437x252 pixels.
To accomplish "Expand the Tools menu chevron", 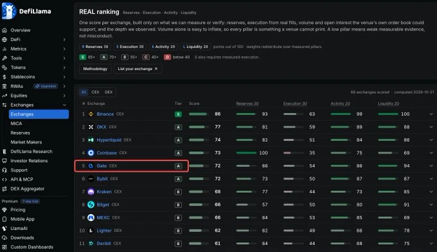I will click(x=64, y=59).
